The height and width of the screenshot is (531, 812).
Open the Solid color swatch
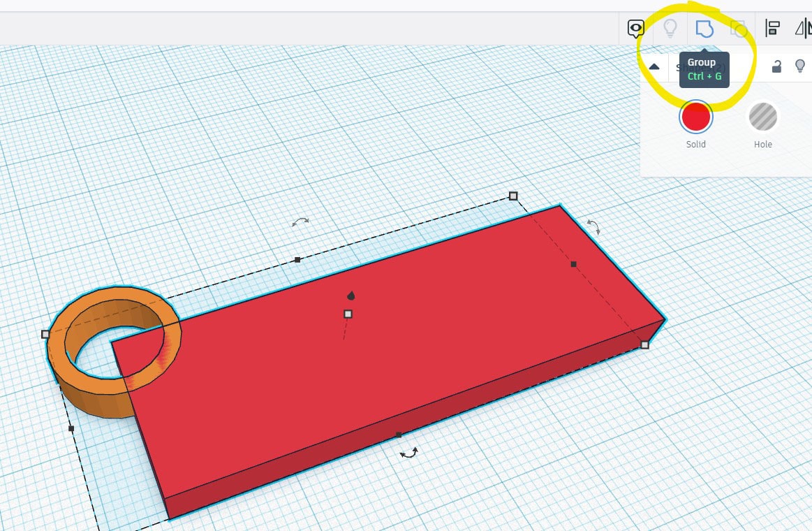point(695,117)
